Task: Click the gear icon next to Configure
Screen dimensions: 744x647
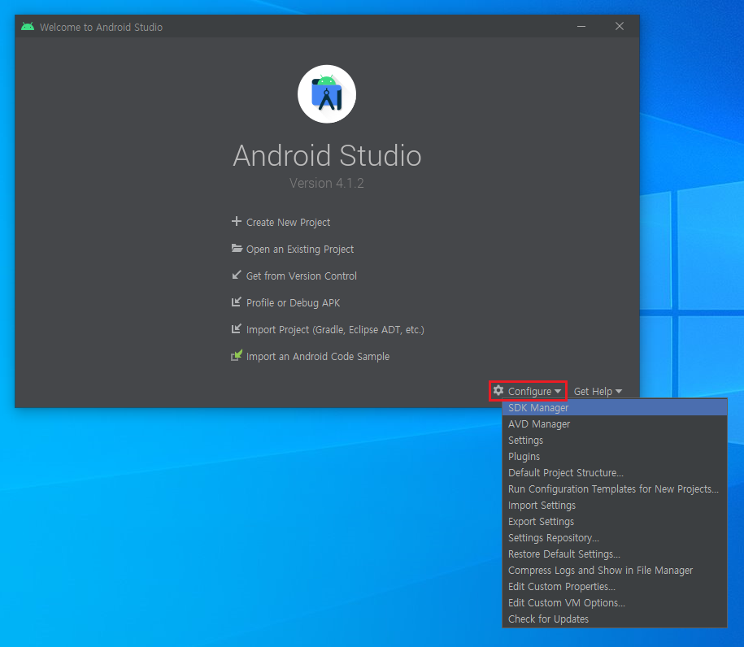Action: (498, 390)
